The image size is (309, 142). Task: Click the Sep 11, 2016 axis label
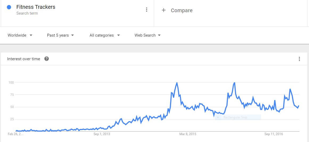click(274, 134)
